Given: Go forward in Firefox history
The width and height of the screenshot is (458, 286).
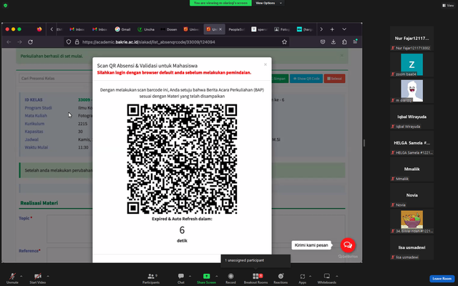Looking at the screenshot, I should (19, 42).
